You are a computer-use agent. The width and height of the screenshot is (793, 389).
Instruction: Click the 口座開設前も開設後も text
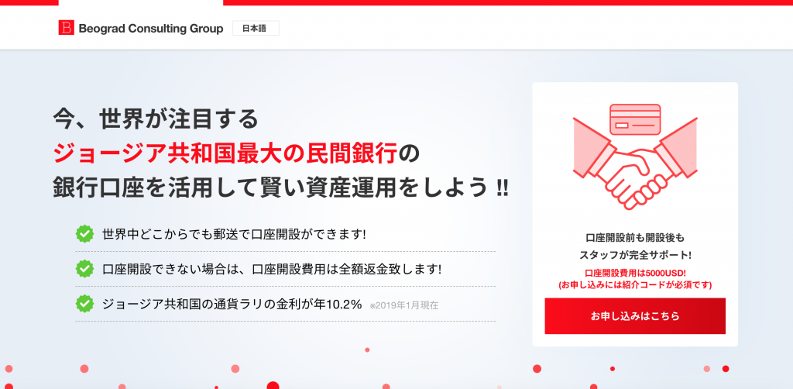635,237
